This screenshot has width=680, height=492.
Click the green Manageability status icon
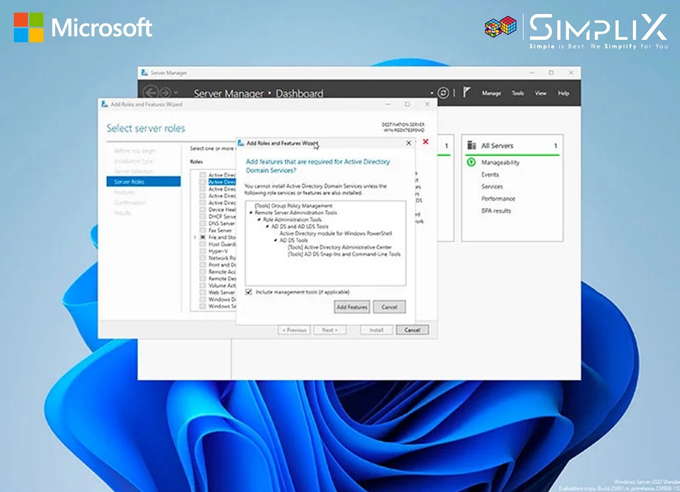coord(471,162)
